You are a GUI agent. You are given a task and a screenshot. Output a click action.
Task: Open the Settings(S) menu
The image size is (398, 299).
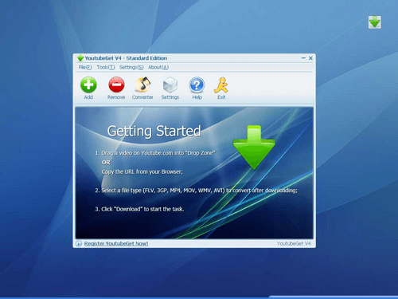tap(131, 67)
